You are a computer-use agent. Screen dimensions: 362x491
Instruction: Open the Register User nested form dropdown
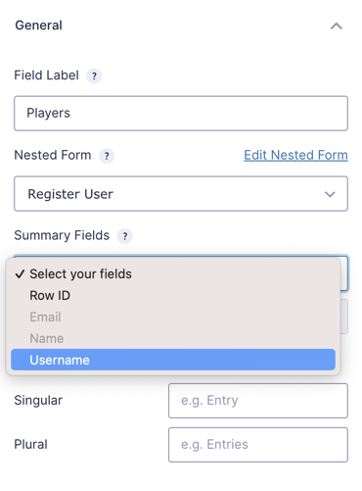click(x=181, y=194)
